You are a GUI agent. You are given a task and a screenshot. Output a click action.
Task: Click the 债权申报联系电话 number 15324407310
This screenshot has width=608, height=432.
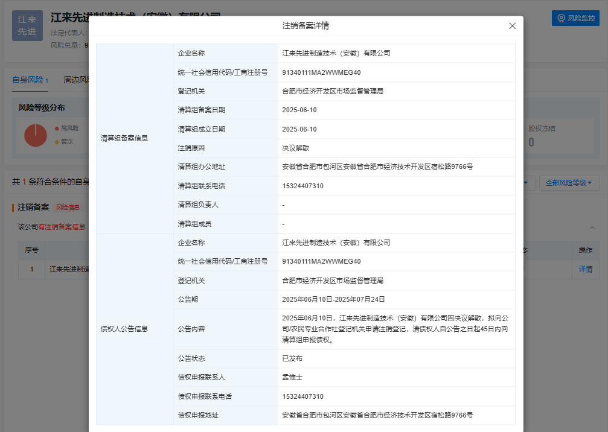pos(303,396)
